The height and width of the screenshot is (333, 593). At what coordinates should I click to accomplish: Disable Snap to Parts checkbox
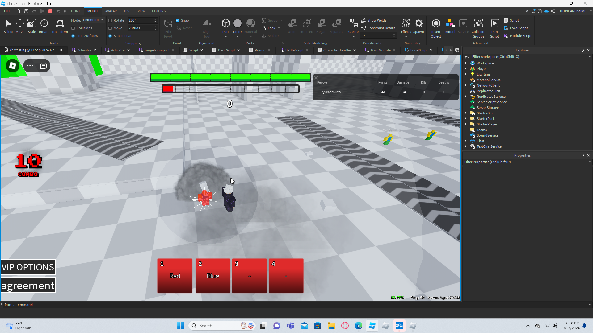tap(110, 36)
